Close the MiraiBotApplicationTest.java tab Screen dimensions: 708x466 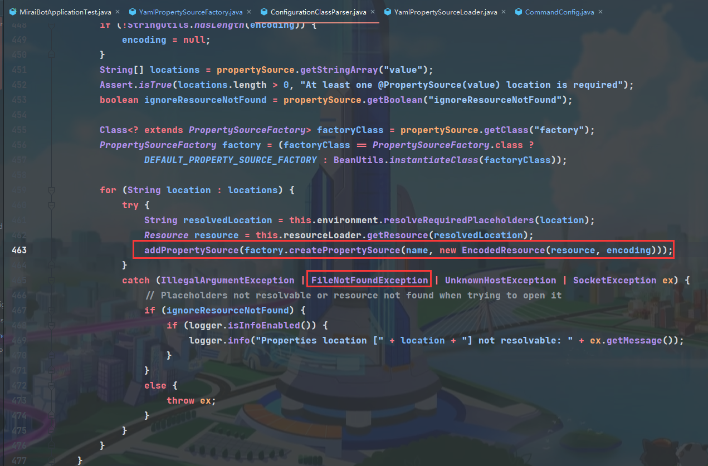(x=117, y=12)
